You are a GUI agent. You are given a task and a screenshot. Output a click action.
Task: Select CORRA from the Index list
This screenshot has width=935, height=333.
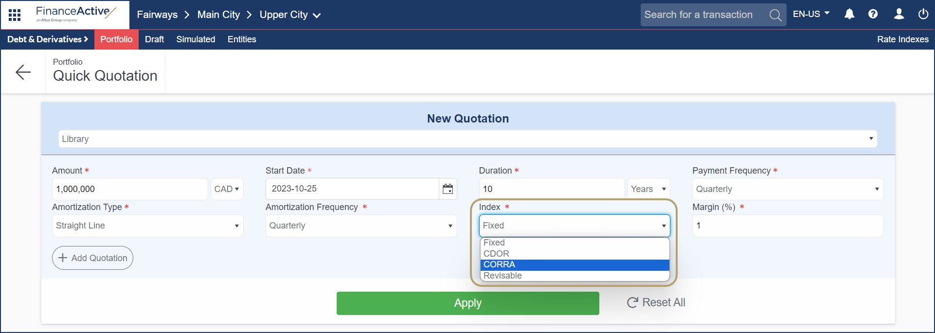coord(574,264)
